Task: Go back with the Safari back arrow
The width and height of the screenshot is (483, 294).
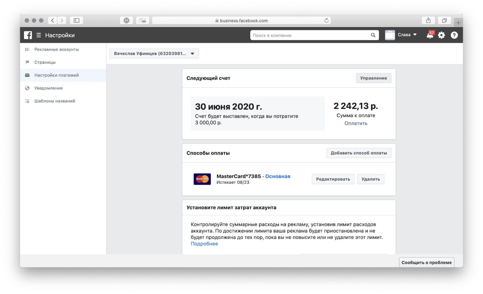Action: [x=52, y=20]
